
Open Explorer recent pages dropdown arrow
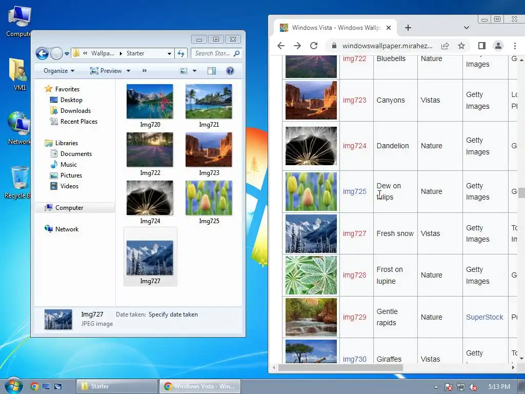coord(67,53)
